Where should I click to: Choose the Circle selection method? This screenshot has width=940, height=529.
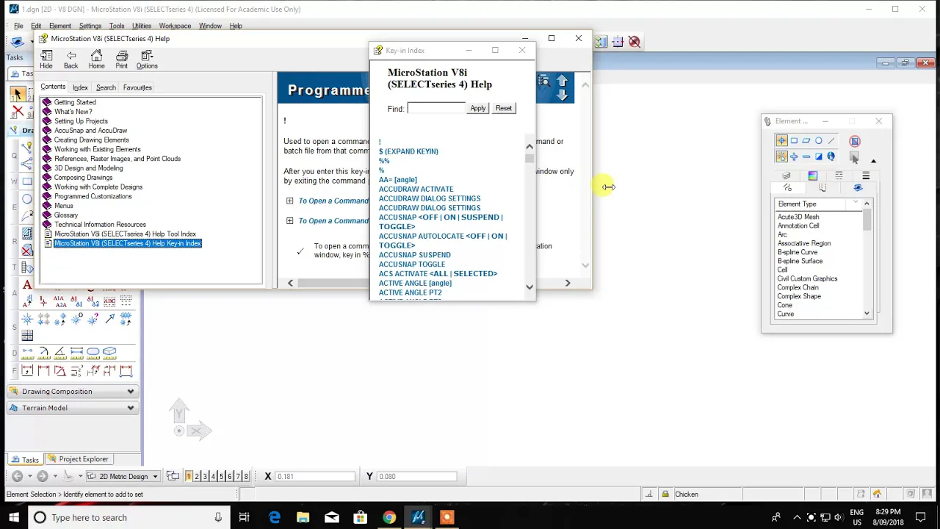click(819, 140)
